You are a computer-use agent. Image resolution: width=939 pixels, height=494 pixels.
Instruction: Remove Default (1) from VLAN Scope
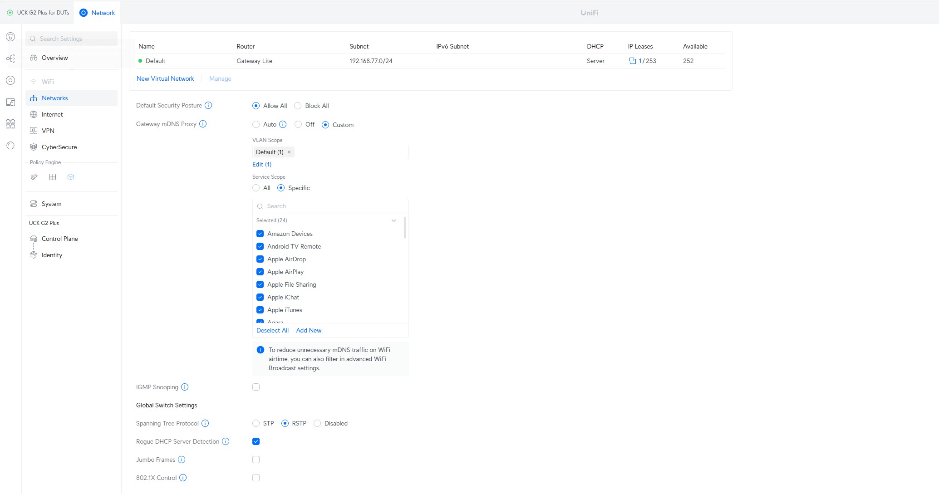click(289, 152)
